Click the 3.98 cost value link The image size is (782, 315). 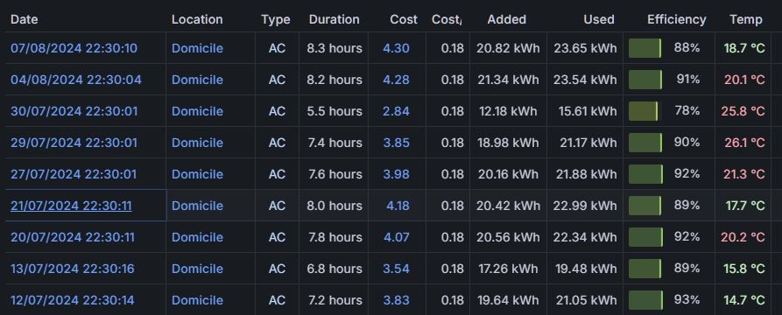tap(397, 174)
